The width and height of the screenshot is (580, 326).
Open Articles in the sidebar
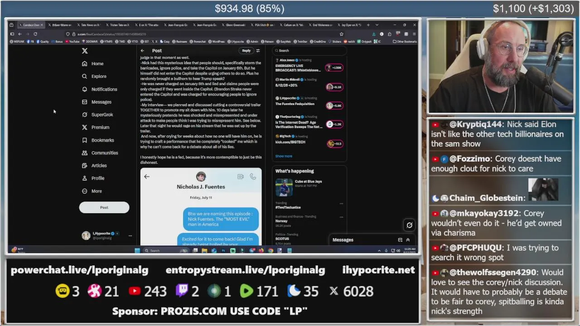[94, 165]
